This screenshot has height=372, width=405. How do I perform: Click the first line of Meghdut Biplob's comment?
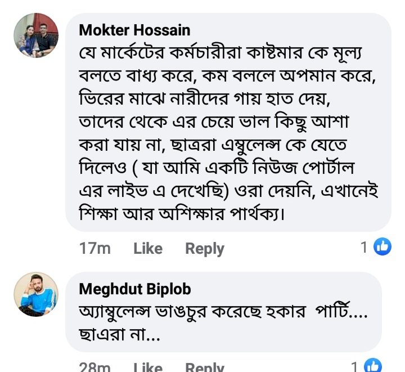point(223,313)
